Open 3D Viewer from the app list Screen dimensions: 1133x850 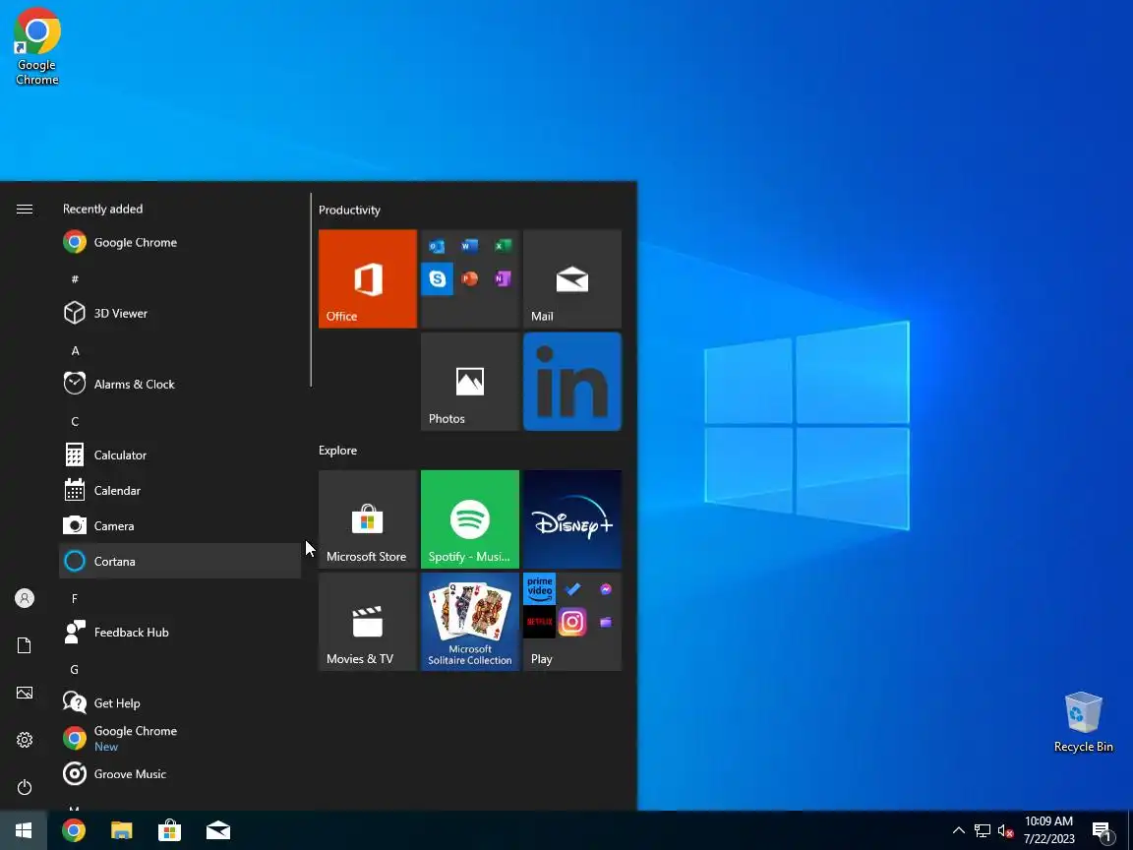click(x=179, y=313)
